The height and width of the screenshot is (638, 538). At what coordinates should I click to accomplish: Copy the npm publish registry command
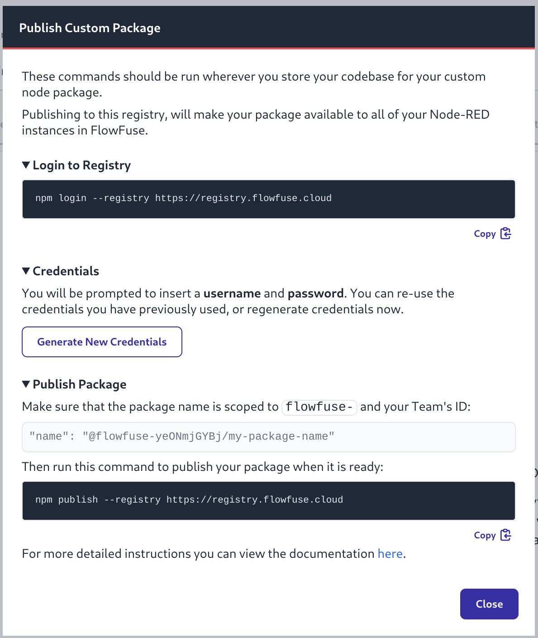pos(485,535)
